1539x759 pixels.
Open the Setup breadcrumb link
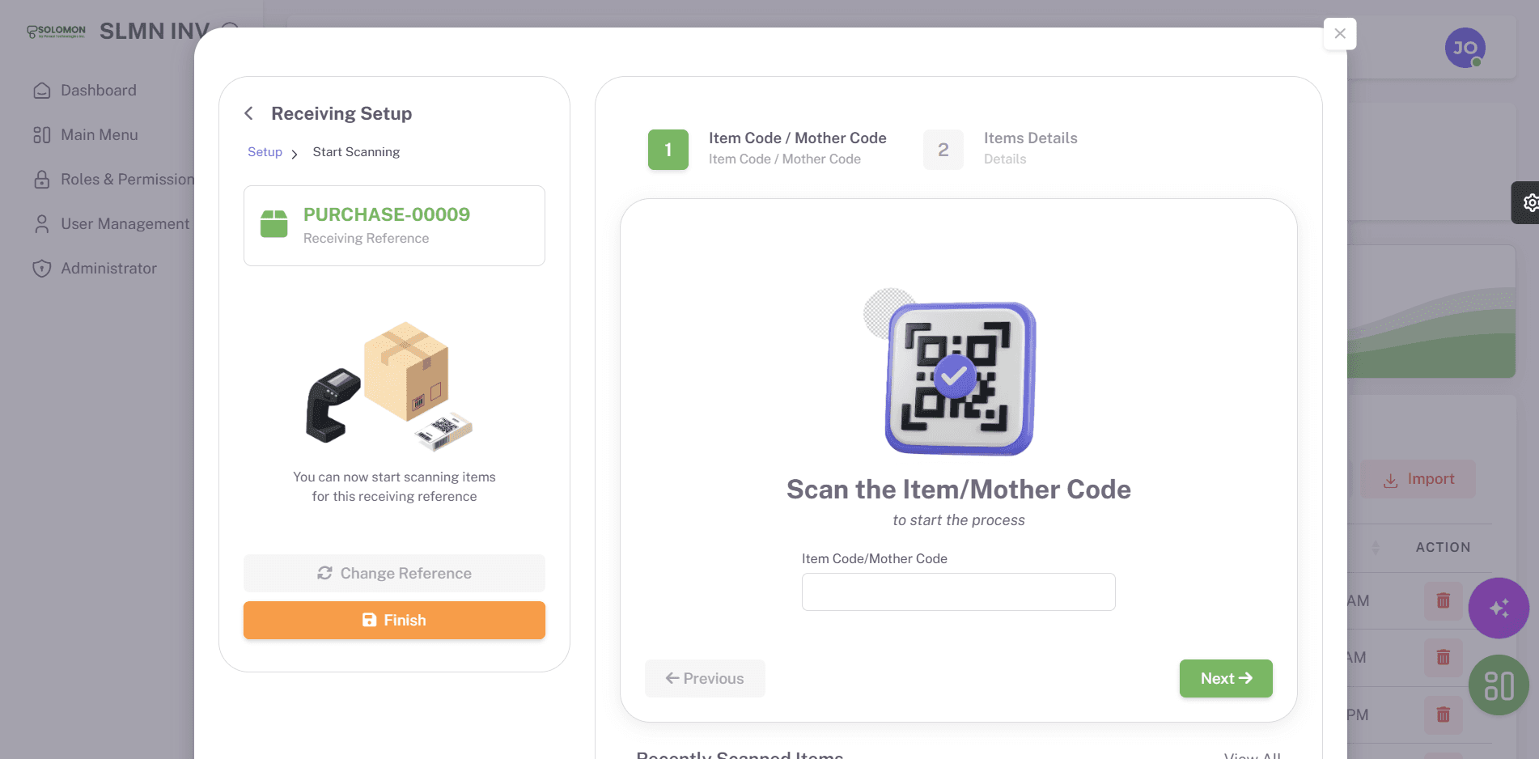pos(265,152)
